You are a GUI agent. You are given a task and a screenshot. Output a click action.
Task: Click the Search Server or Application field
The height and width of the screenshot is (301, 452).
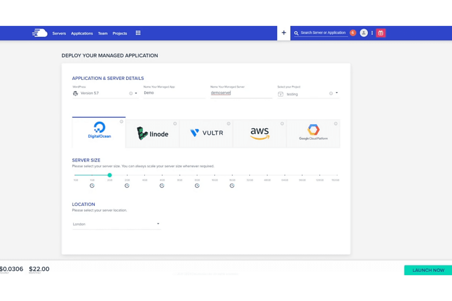pos(323,33)
